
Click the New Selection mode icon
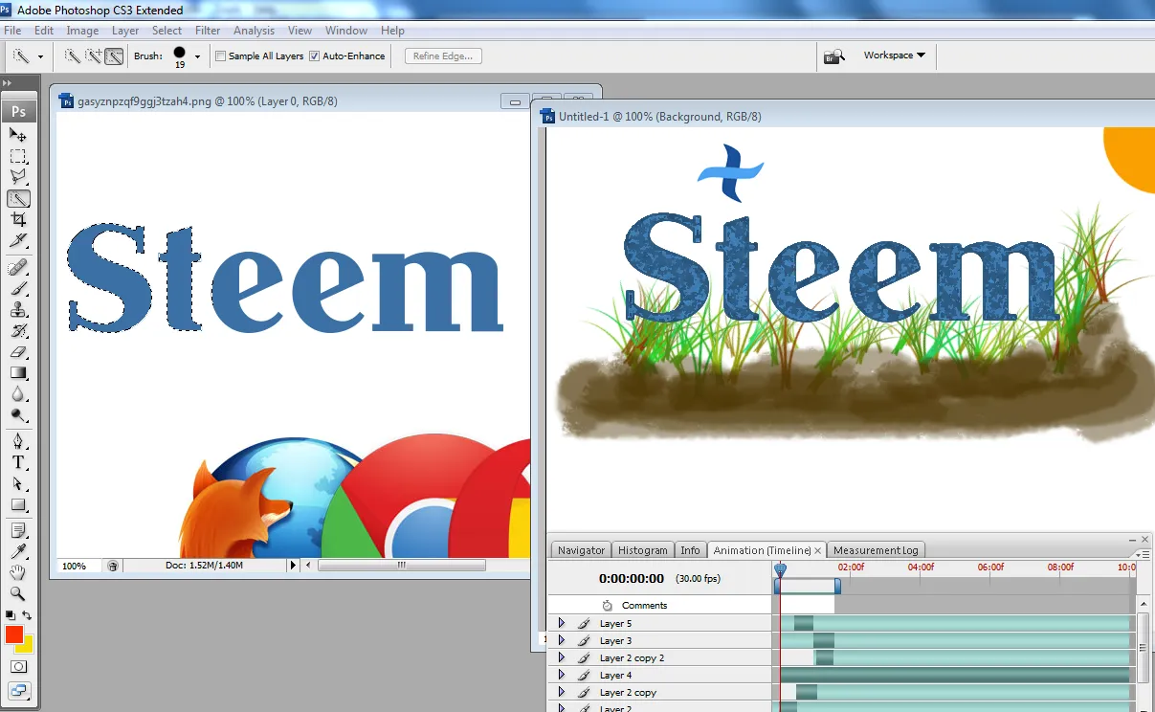(72, 56)
